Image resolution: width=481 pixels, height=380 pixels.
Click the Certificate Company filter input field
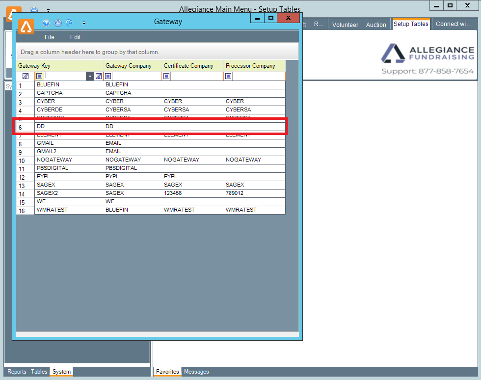pyautogui.click(x=197, y=76)
